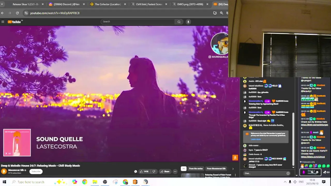Click the orange Monstercat watermark on the video
331x186 pixels.
pos(235,158)
